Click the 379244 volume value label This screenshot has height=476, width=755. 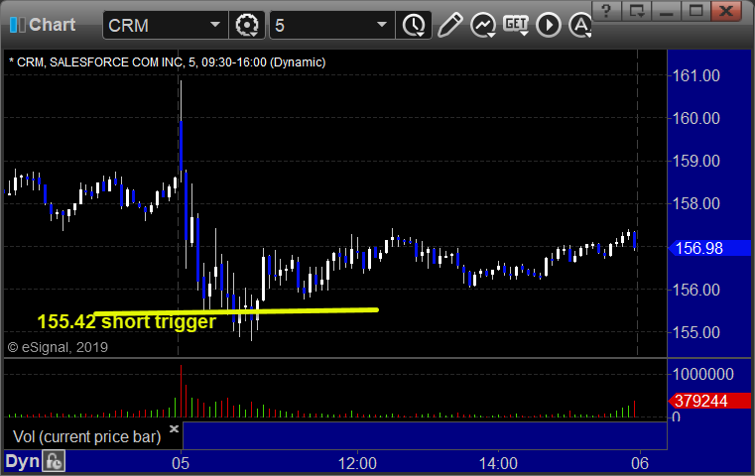point(709,401)
